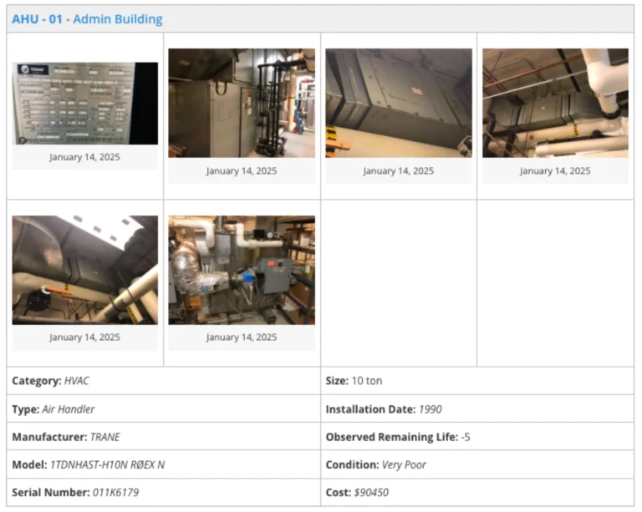Open the third photo of the gray duct underside
Image resolution: width=642 pixels, height=512 pixels.
[398, 103]
